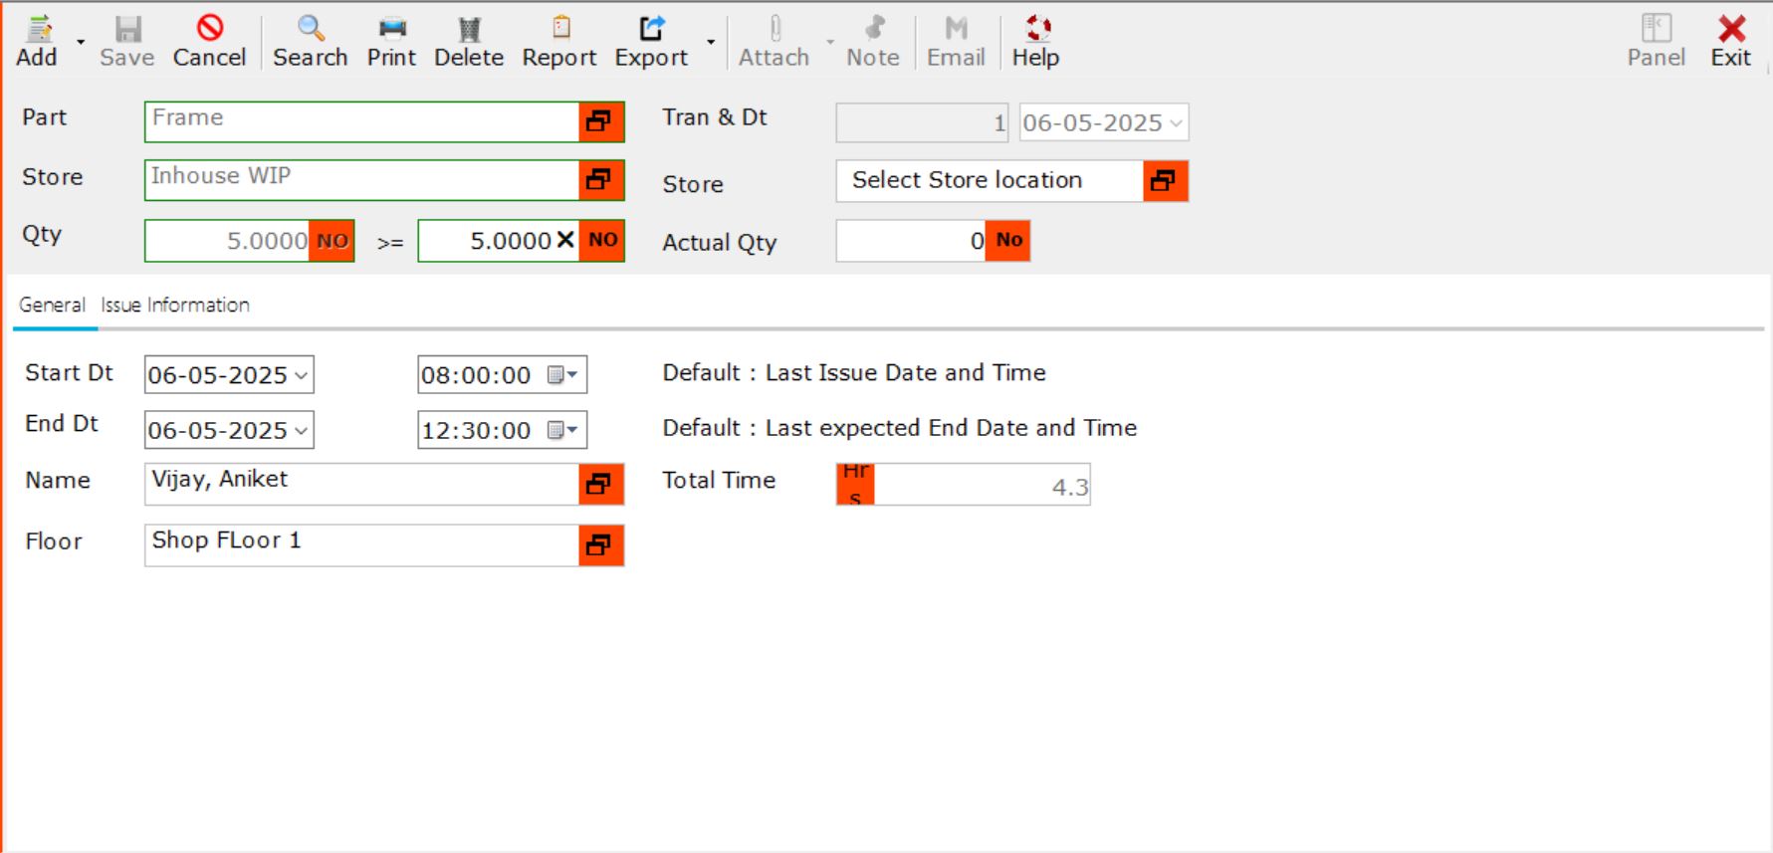
Task: Open lookup for Select Store location
Action: coord(1164,181)
